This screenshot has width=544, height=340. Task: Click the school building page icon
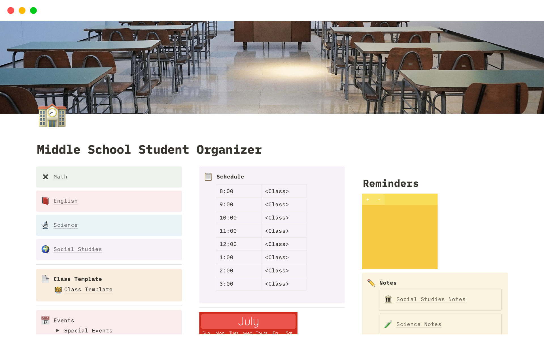(x=52, y=116)
